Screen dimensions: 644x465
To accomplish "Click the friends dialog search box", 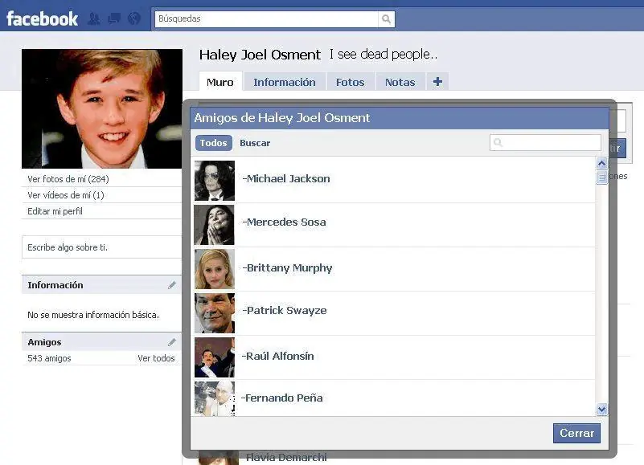I will pos(545,142).
